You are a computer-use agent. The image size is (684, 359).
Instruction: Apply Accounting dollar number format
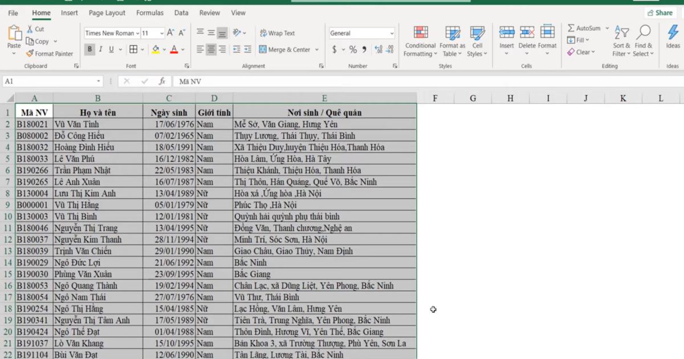pos(334,50)
